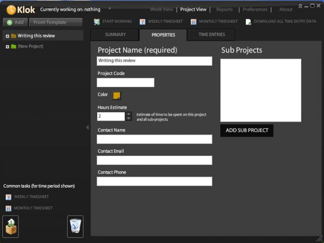This screenshot has height=243, width=324.
Task: Decrease Hours Estimate with down arrow
Action: pyautogui.click(x=129, y=118)
